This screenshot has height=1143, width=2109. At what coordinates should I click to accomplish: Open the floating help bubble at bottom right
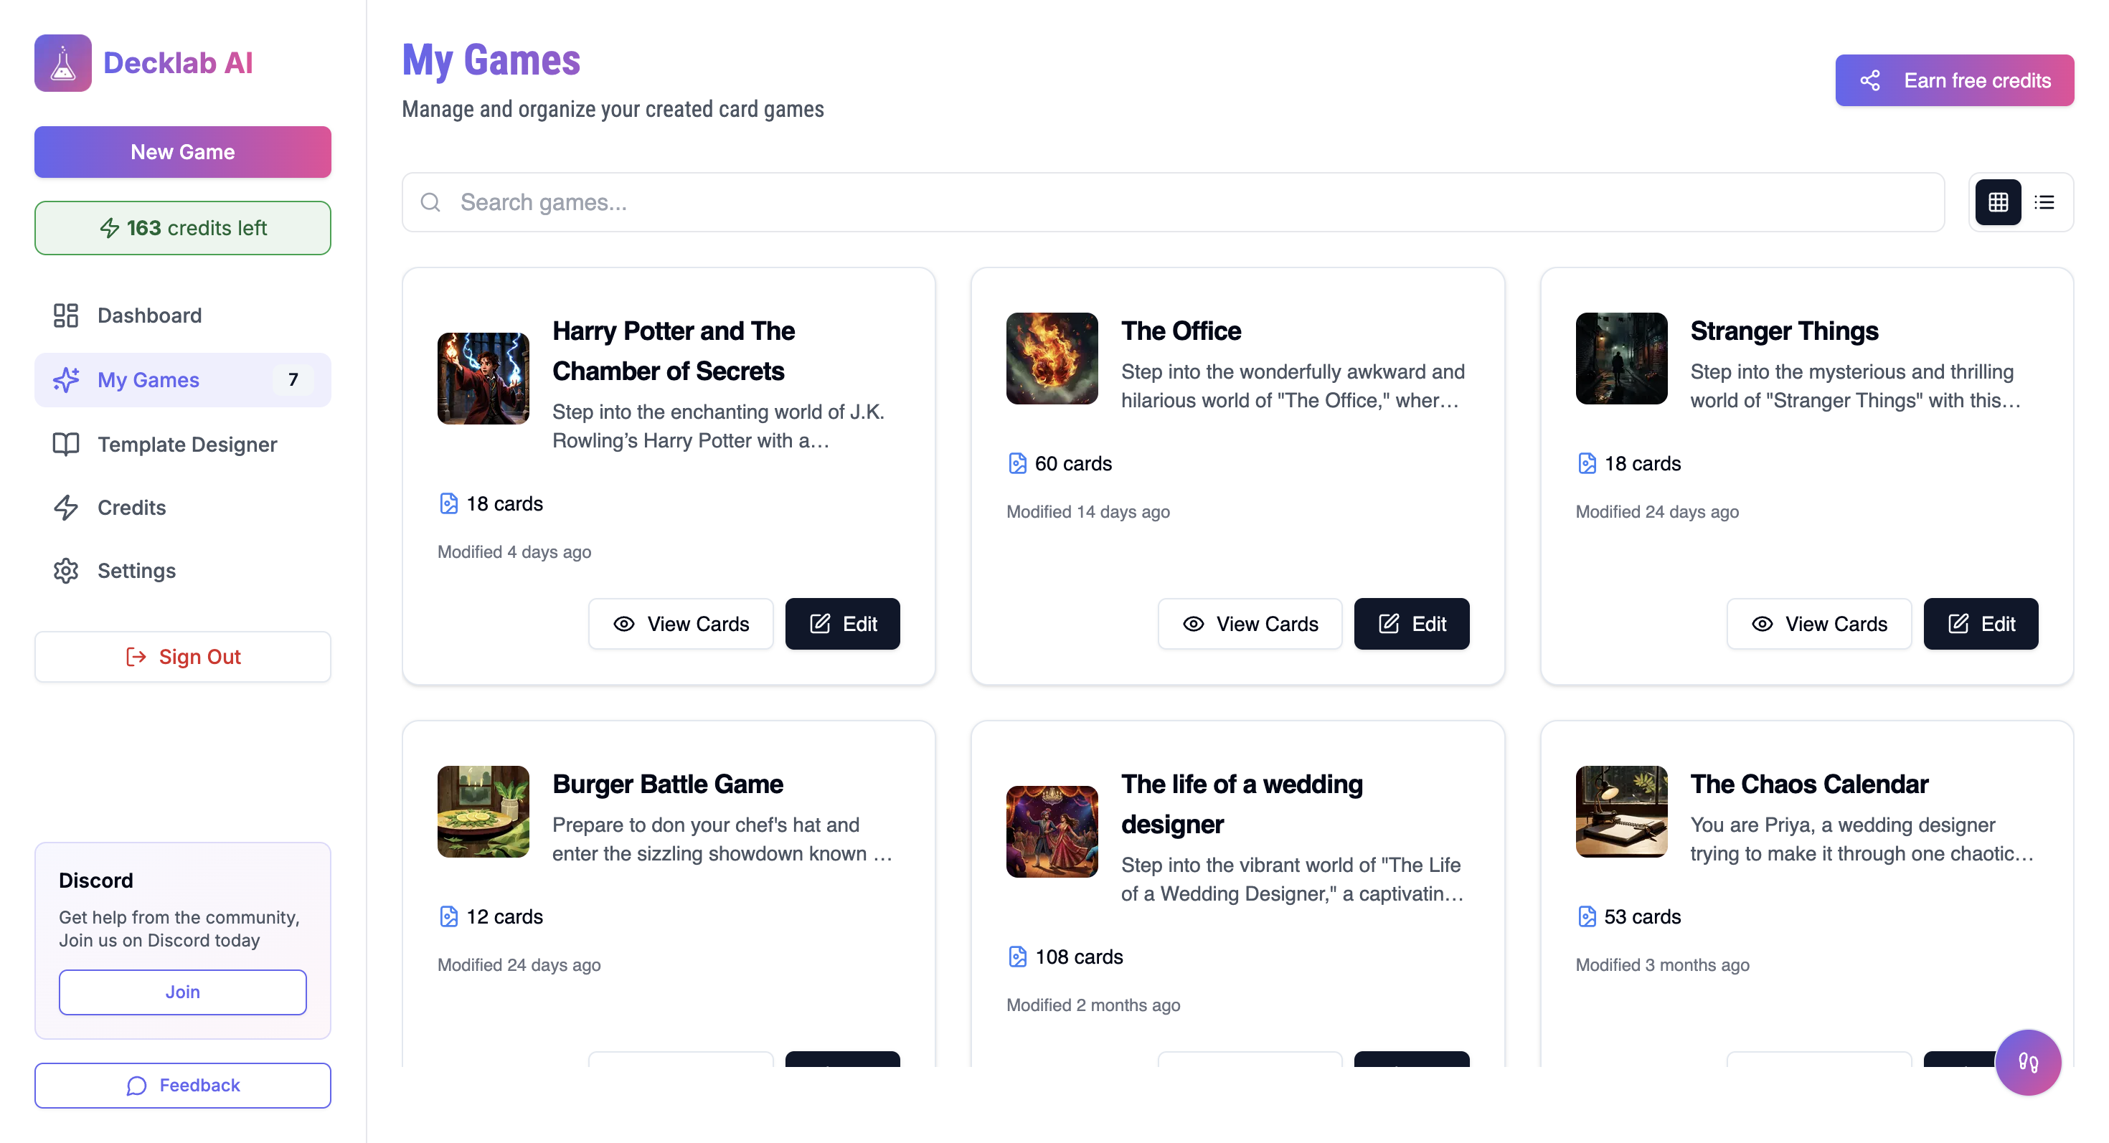pyautogui.click(x=2028, y=1062)
